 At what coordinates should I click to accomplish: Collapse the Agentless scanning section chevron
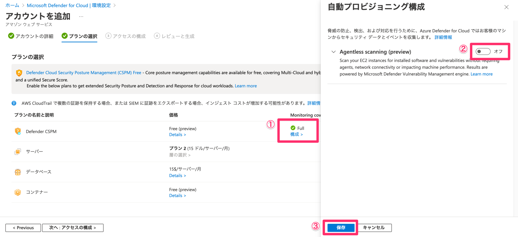(x=334, y=52)
